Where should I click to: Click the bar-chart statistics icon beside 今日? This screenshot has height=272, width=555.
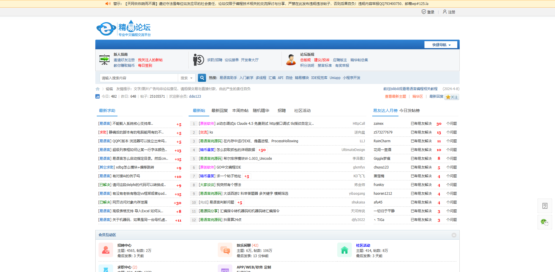[98, 96]
